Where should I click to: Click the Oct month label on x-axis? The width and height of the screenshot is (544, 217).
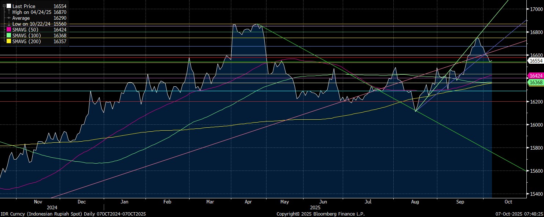(508, 202)
